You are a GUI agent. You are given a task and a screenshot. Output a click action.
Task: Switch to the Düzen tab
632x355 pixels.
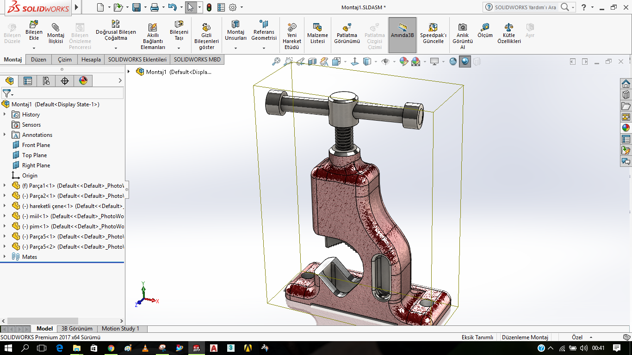(39, 59)
